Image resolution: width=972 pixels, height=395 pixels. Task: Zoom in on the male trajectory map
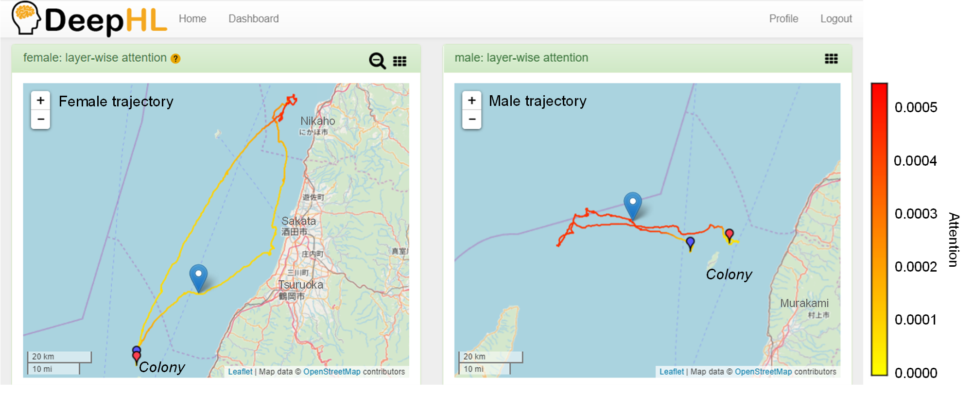(471, 101)
